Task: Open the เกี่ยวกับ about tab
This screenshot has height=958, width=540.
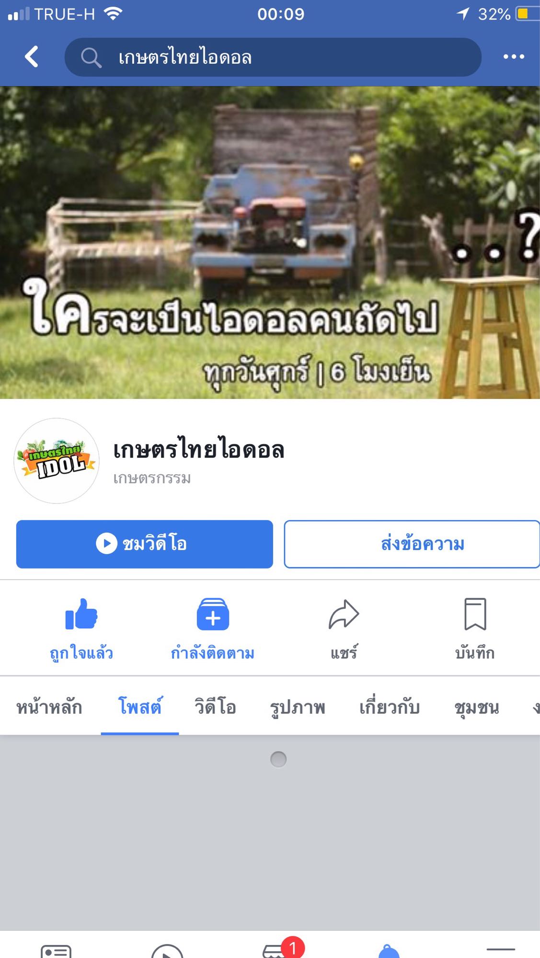Action: point(390,707)
